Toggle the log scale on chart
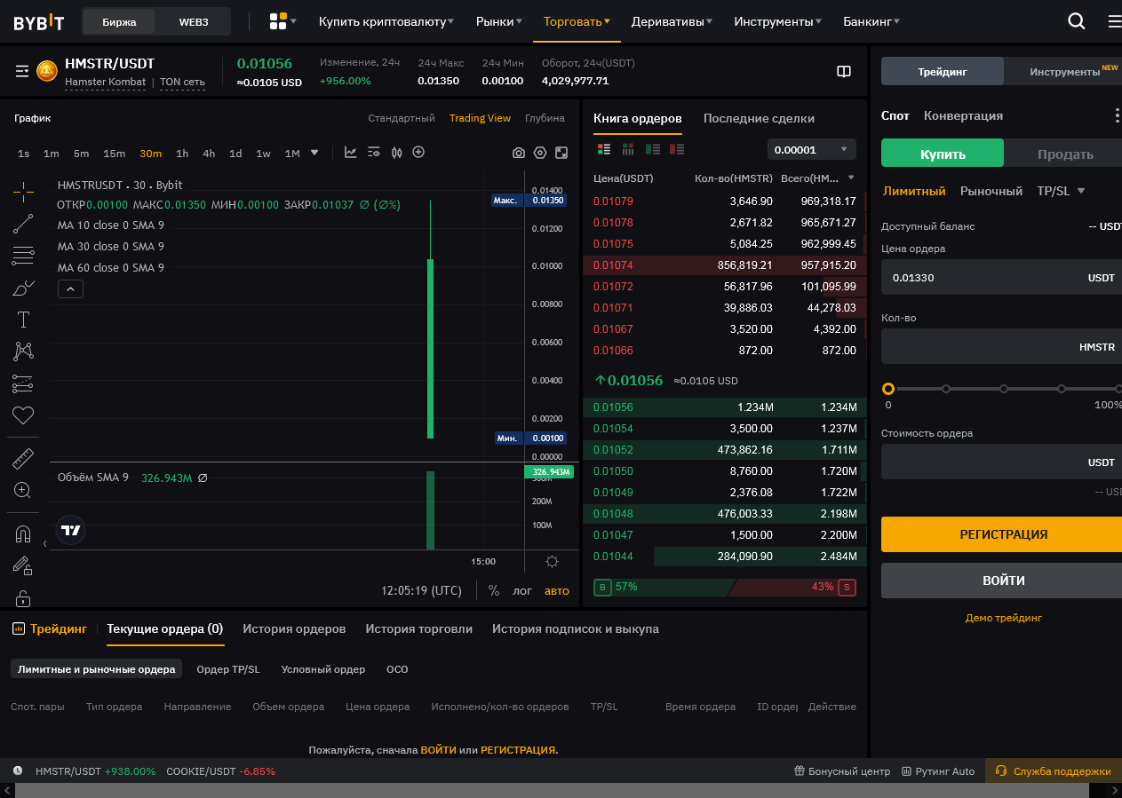1122x798 pixels. click(522, 590)
